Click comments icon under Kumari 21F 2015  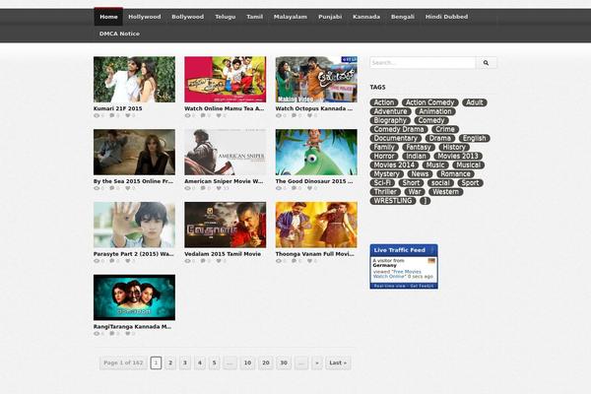[112, 116]
